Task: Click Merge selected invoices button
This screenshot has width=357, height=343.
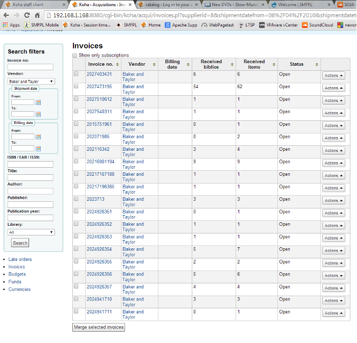Action: click(x=99, y=327)
